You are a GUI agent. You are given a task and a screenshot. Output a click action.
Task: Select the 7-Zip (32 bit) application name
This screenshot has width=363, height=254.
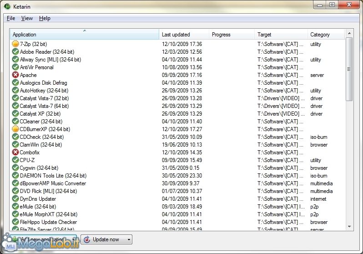(x=33, y=44)
